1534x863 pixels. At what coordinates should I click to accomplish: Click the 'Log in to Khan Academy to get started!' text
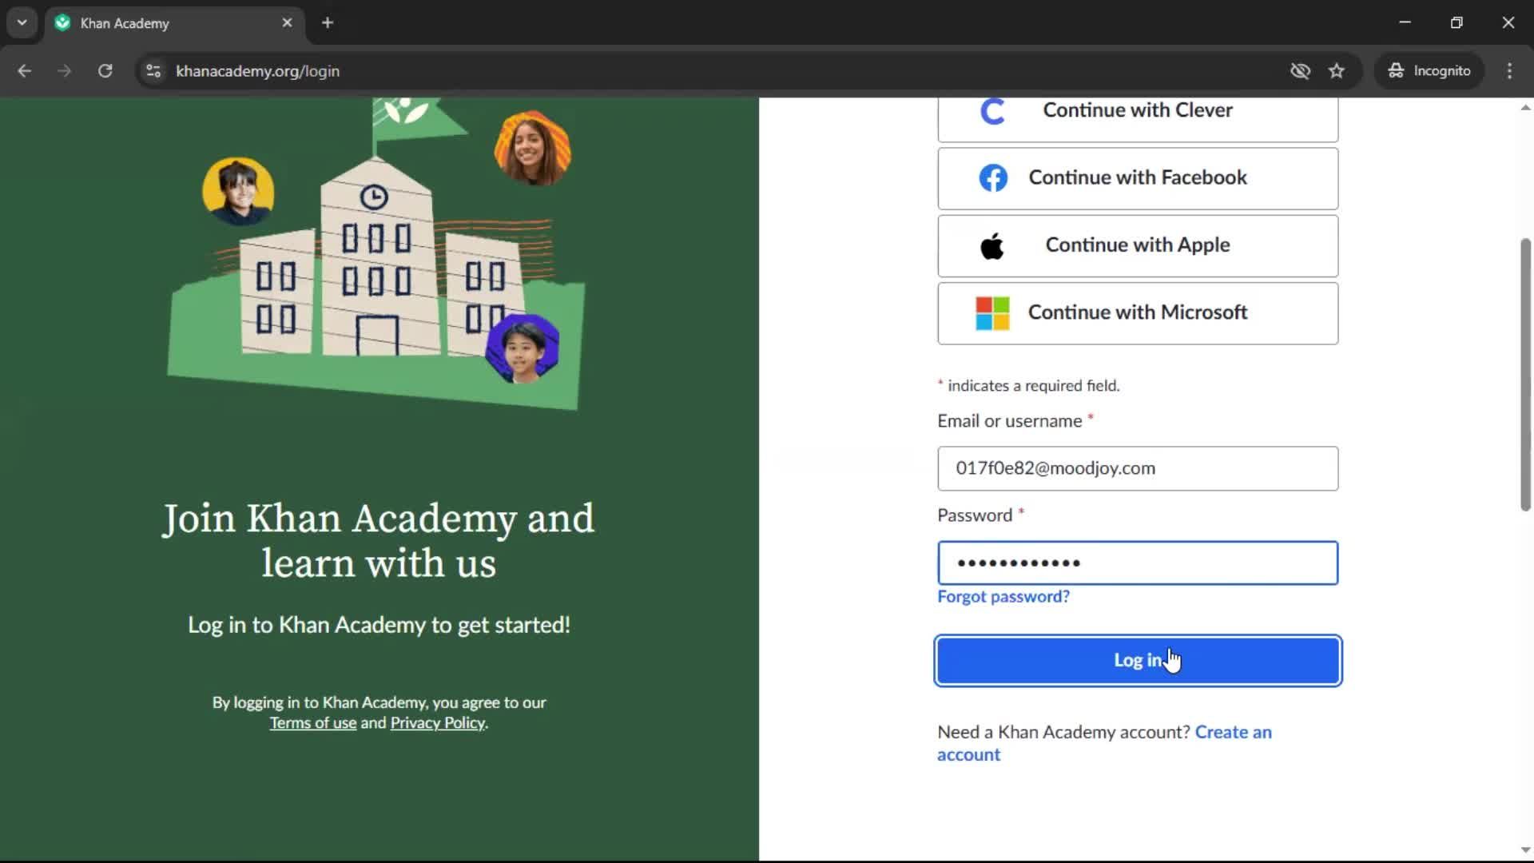tap(379, 625)
